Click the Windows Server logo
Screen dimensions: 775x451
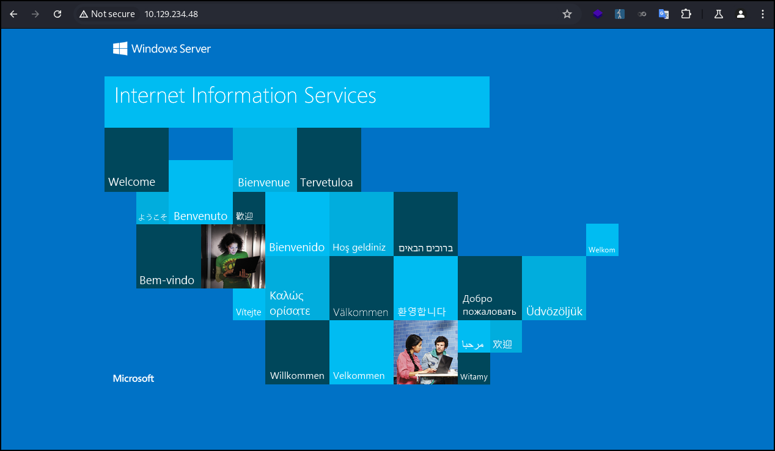(x=162, y=49)
